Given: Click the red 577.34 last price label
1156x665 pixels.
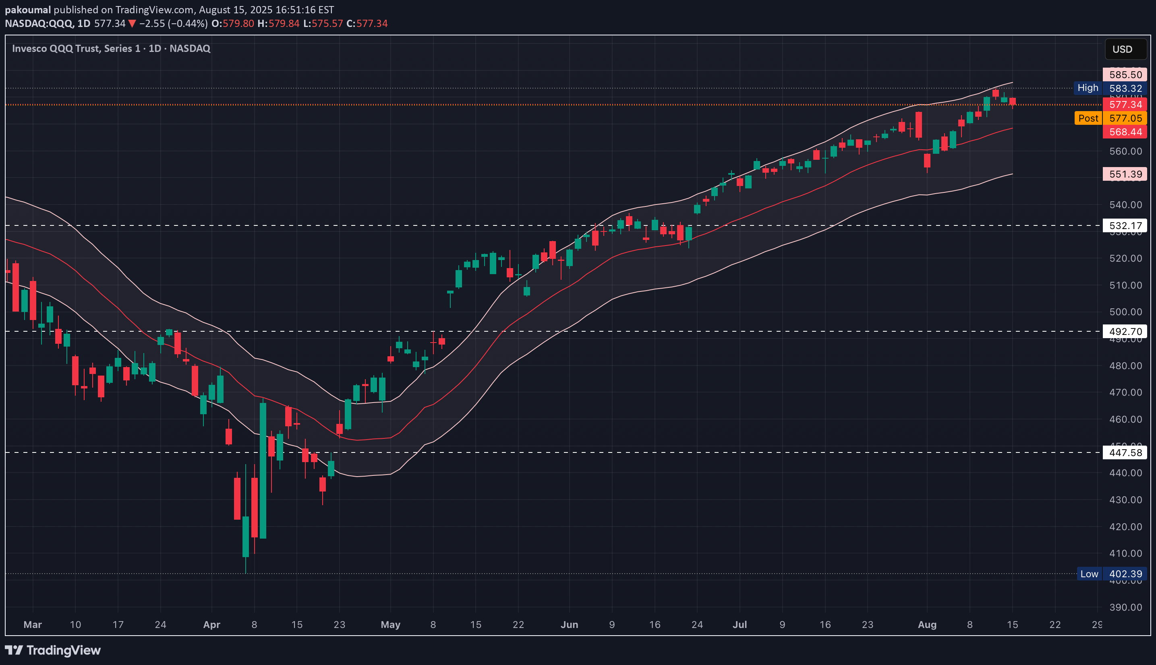Looking at the screenshot, I should pos(1125,105).
